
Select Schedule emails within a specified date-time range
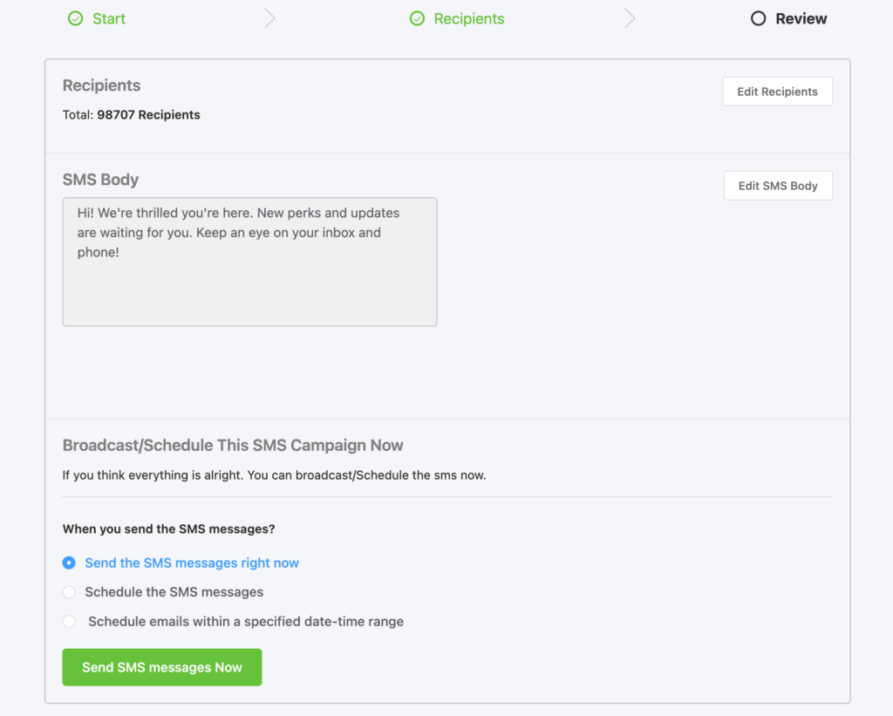coord(69,621)
